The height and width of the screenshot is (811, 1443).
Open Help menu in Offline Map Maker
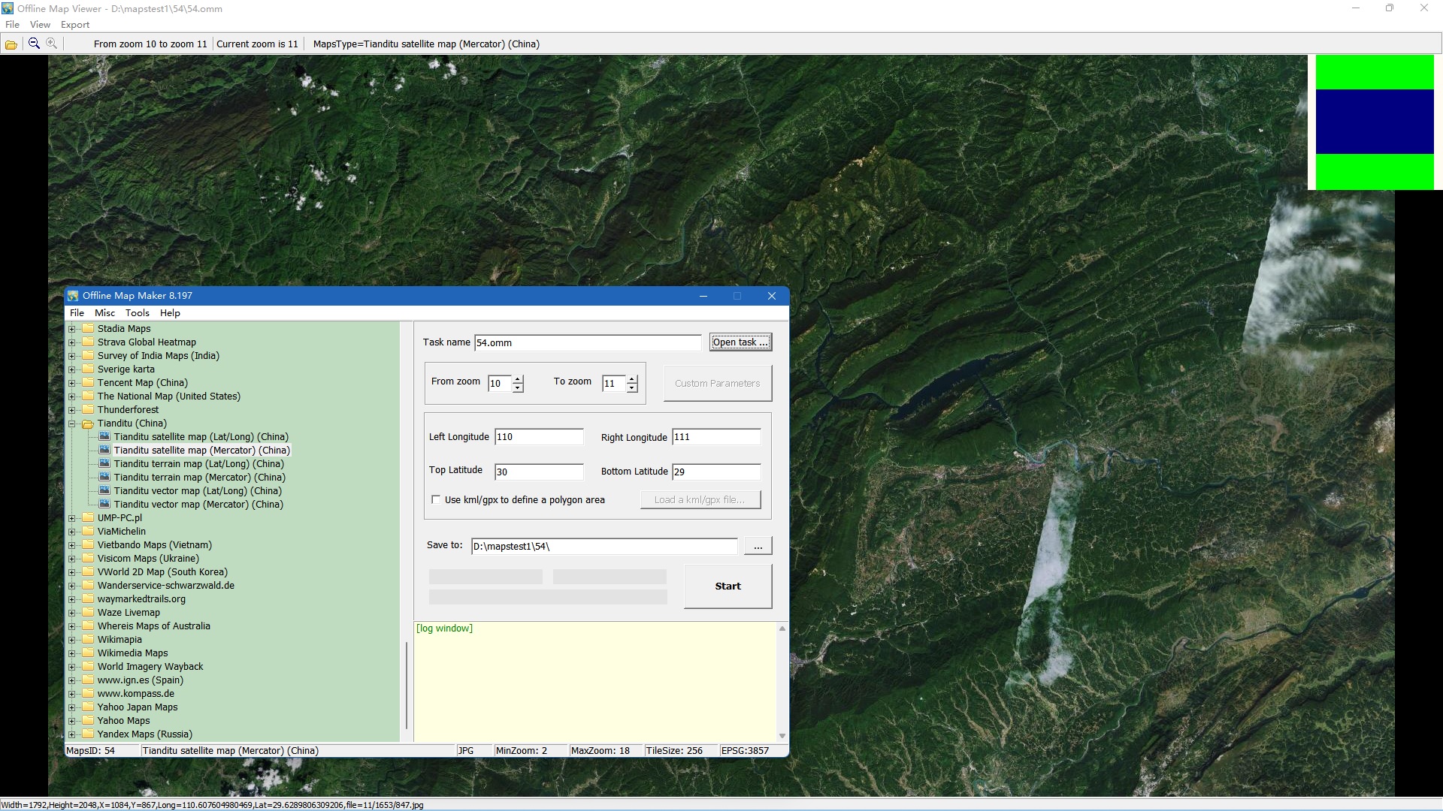click(170, 313)
